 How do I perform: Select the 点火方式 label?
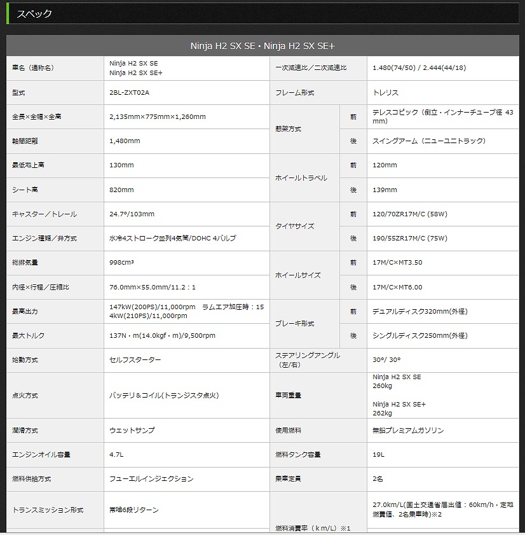pyautogui.click(x=25, y=396)
